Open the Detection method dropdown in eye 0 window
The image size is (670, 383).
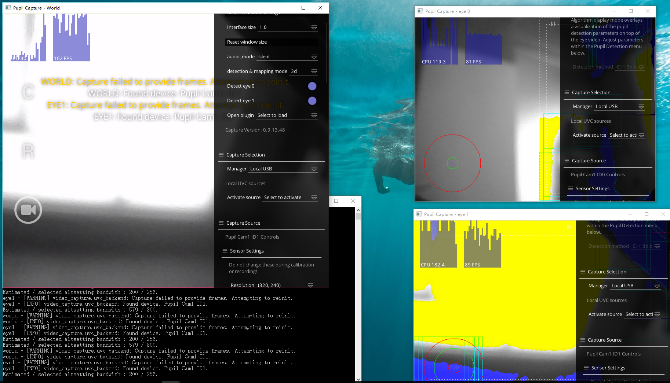tap(630, 67)
